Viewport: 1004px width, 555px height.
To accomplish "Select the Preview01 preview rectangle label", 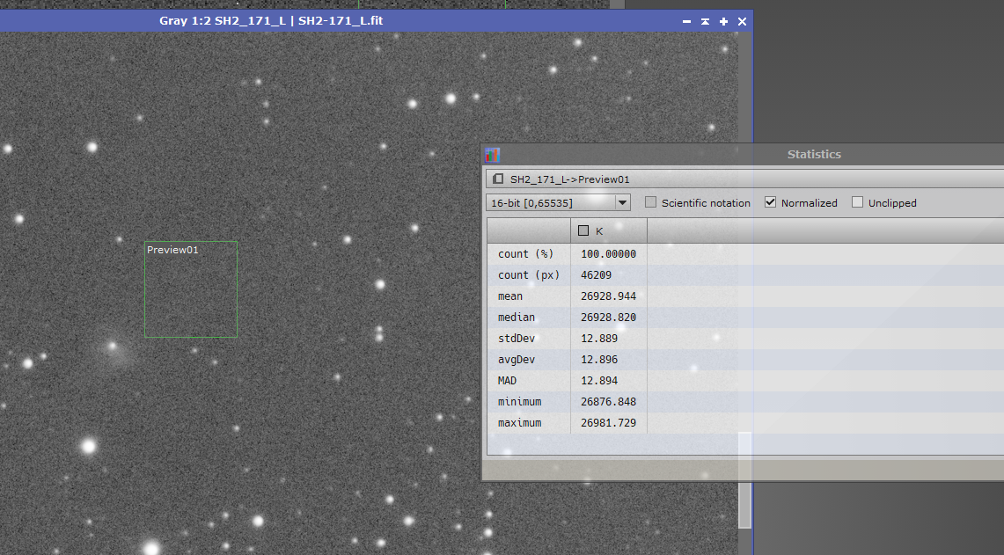I will pos(172,250).
